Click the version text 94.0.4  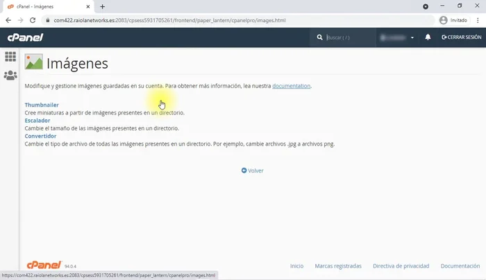(70, 266)
